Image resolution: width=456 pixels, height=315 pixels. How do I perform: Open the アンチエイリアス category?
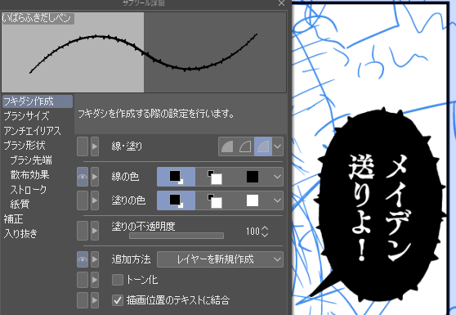point(33,131)
